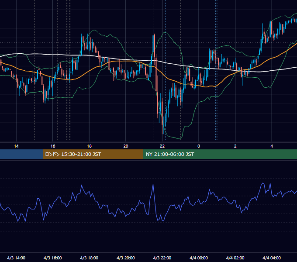The width and height of the screenshot is (297, 262).
Task: Click the 4 hour label on price chart axis
Action: point(272,146)
